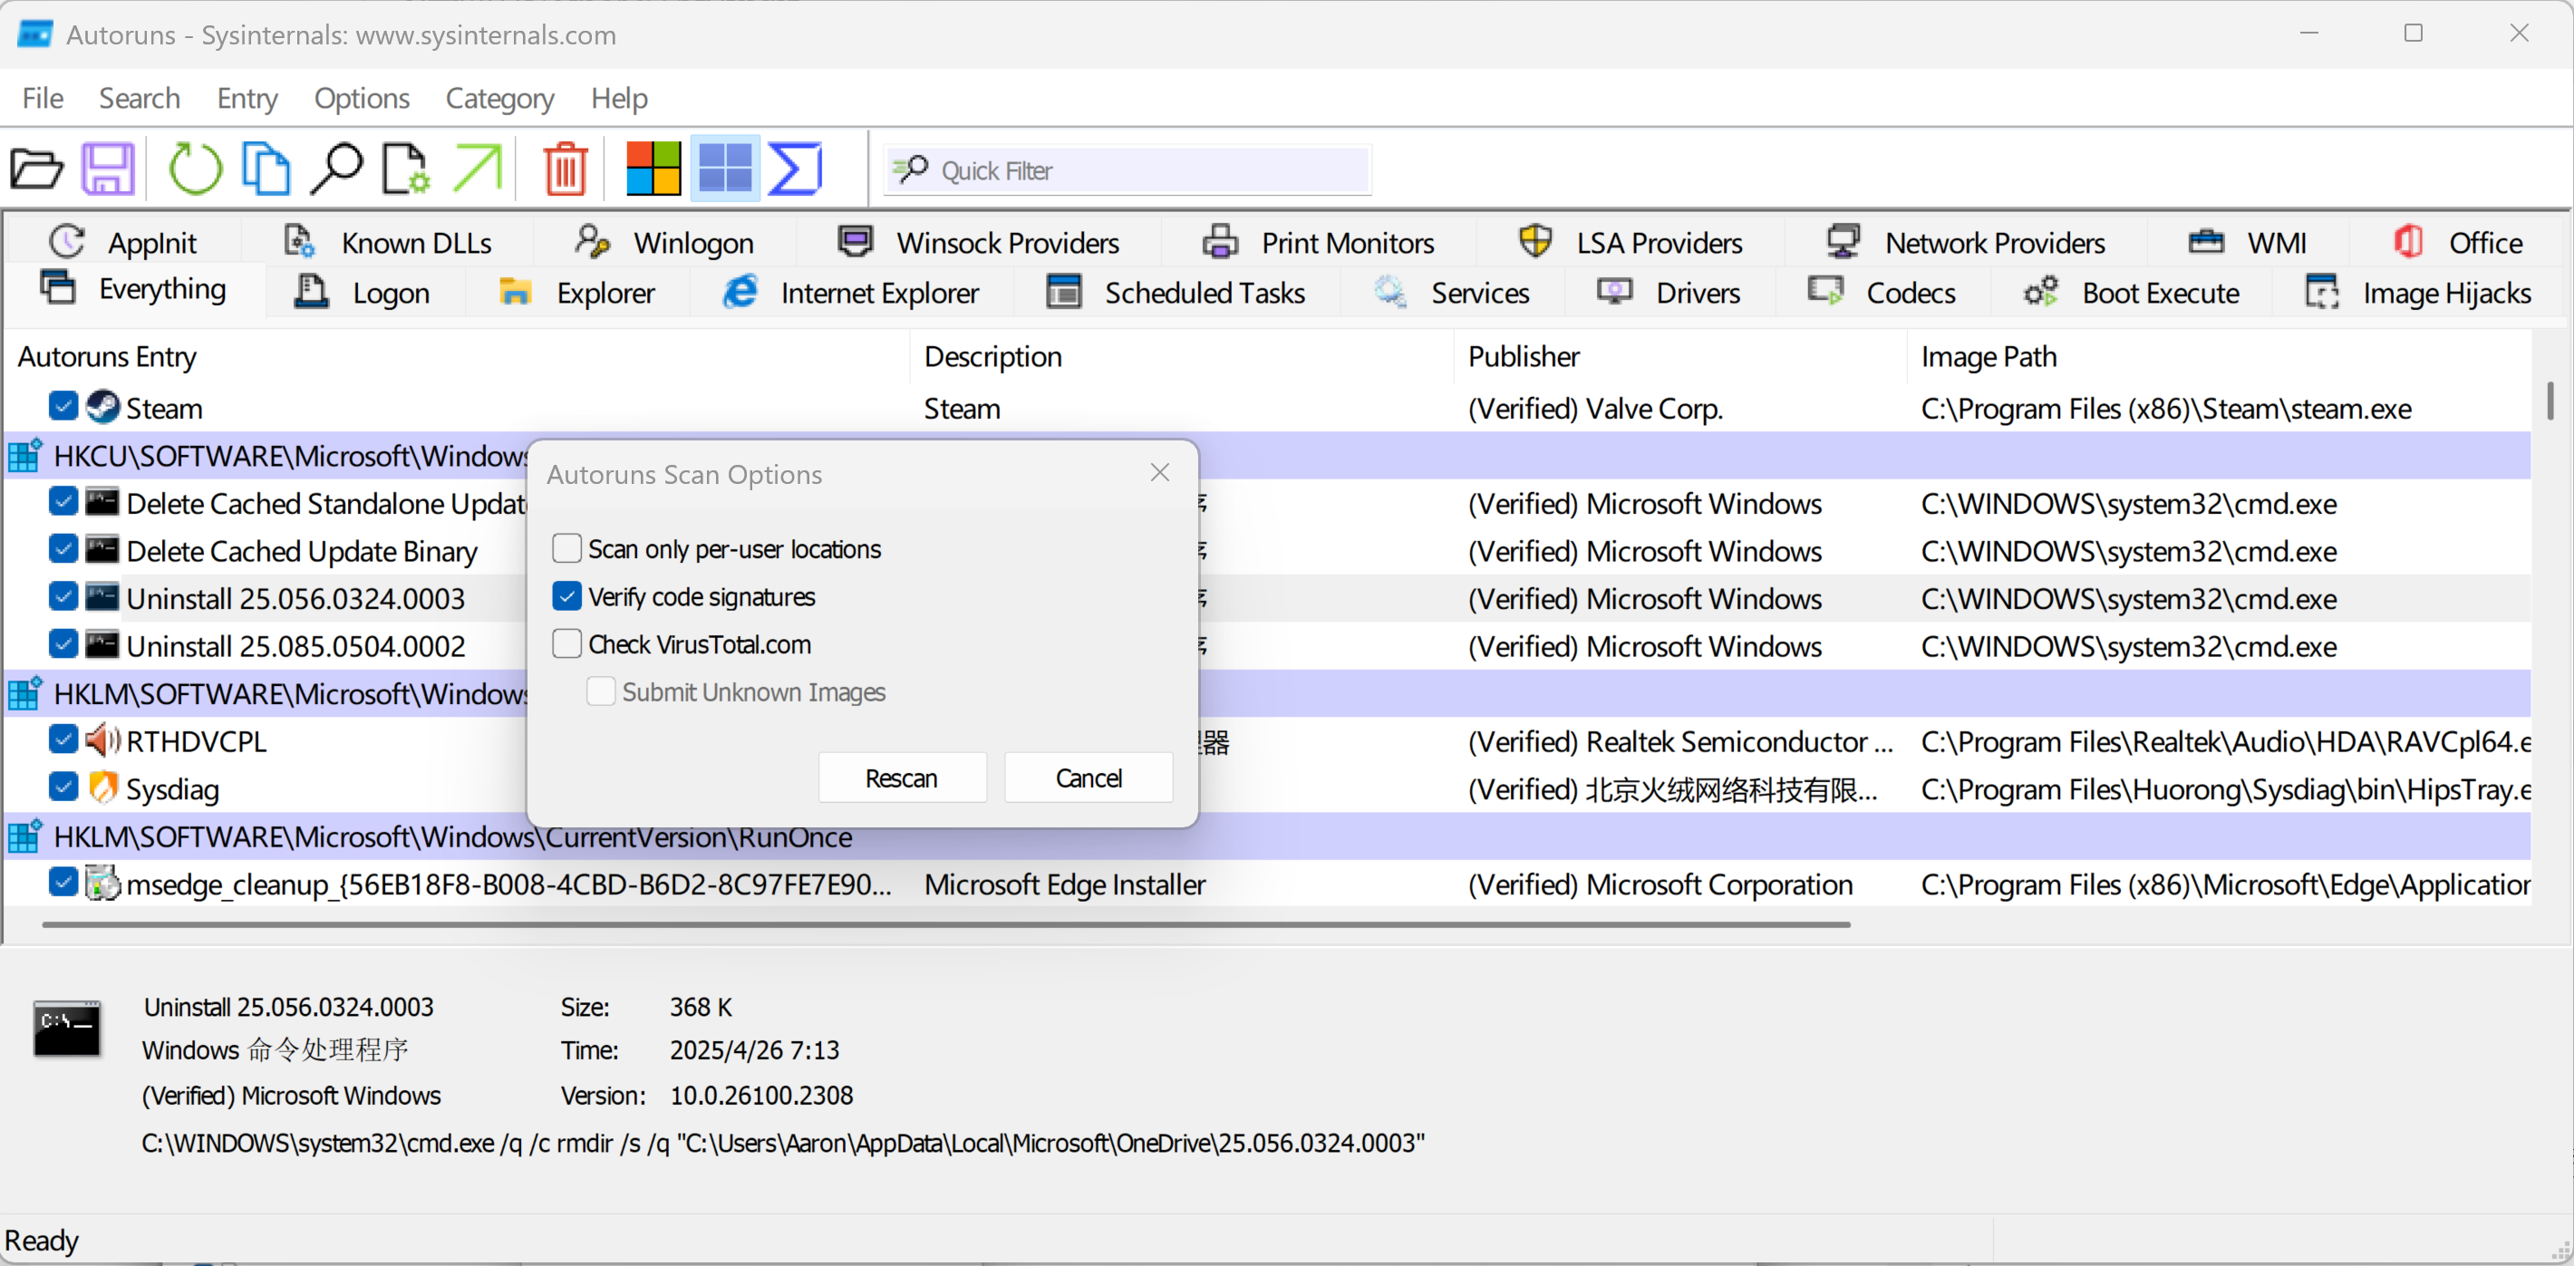The height and width of the screenshot is (1266, 2574).
Task: Click the Rescan button
Action: [x=901, y=778]
